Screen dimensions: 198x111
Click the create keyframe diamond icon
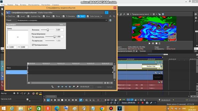point(74,87)
